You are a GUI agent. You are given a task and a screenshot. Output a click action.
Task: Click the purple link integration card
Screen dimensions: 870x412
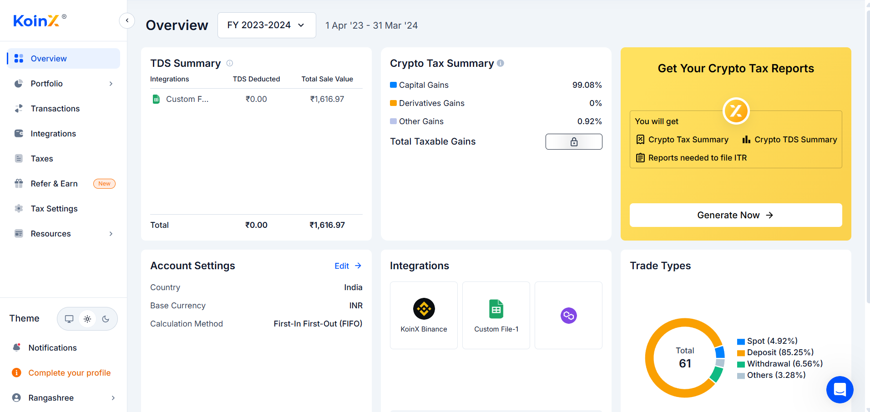568,315
